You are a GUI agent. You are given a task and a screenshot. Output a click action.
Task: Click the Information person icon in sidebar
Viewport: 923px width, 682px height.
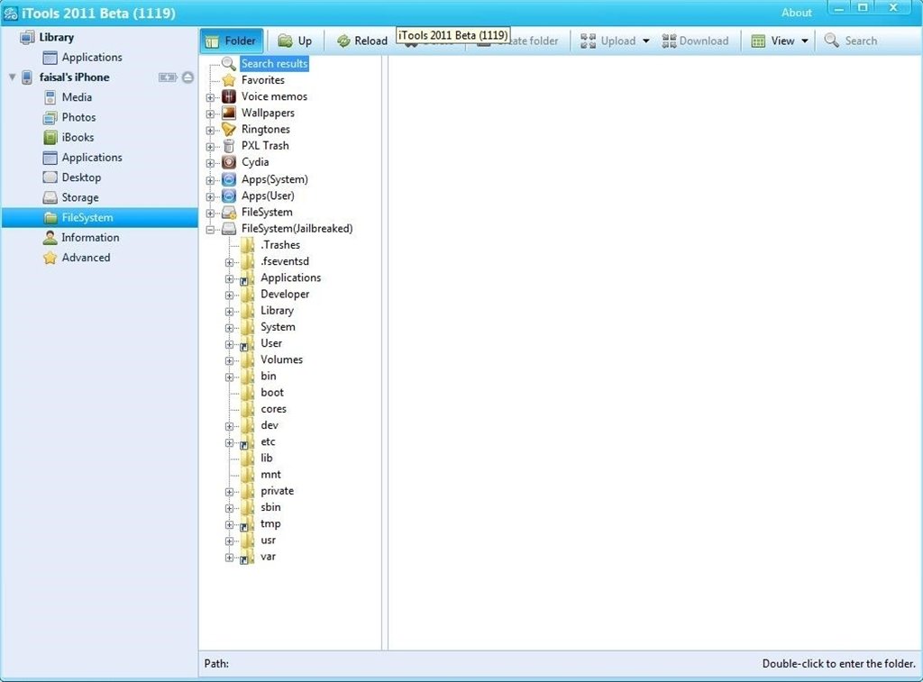click(50, 238)
